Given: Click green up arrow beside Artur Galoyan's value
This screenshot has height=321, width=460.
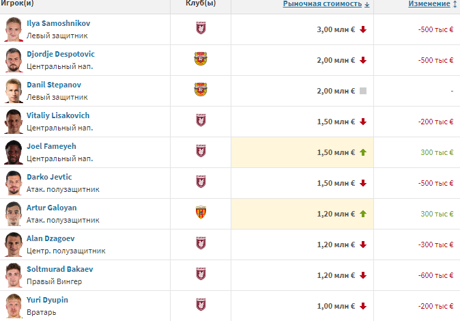Looking at the screenshot, I should click(x=363, y=214).
